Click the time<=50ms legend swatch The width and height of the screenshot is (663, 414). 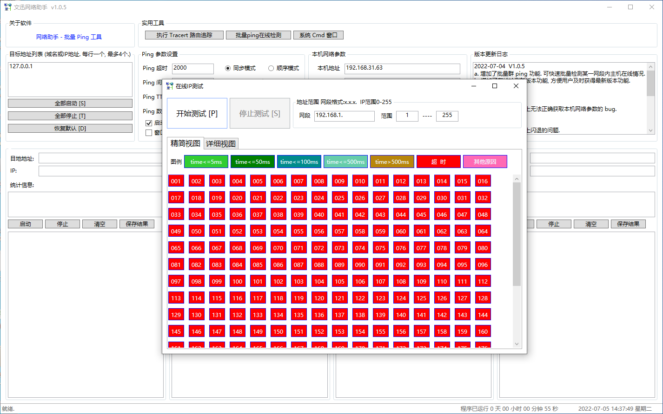pyautogui.click(x=252, y=162)
